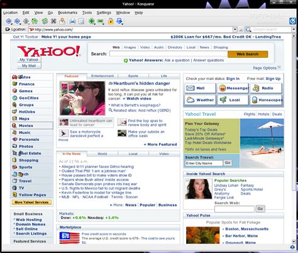Click the Music sidebar icon

coord(14,132)
